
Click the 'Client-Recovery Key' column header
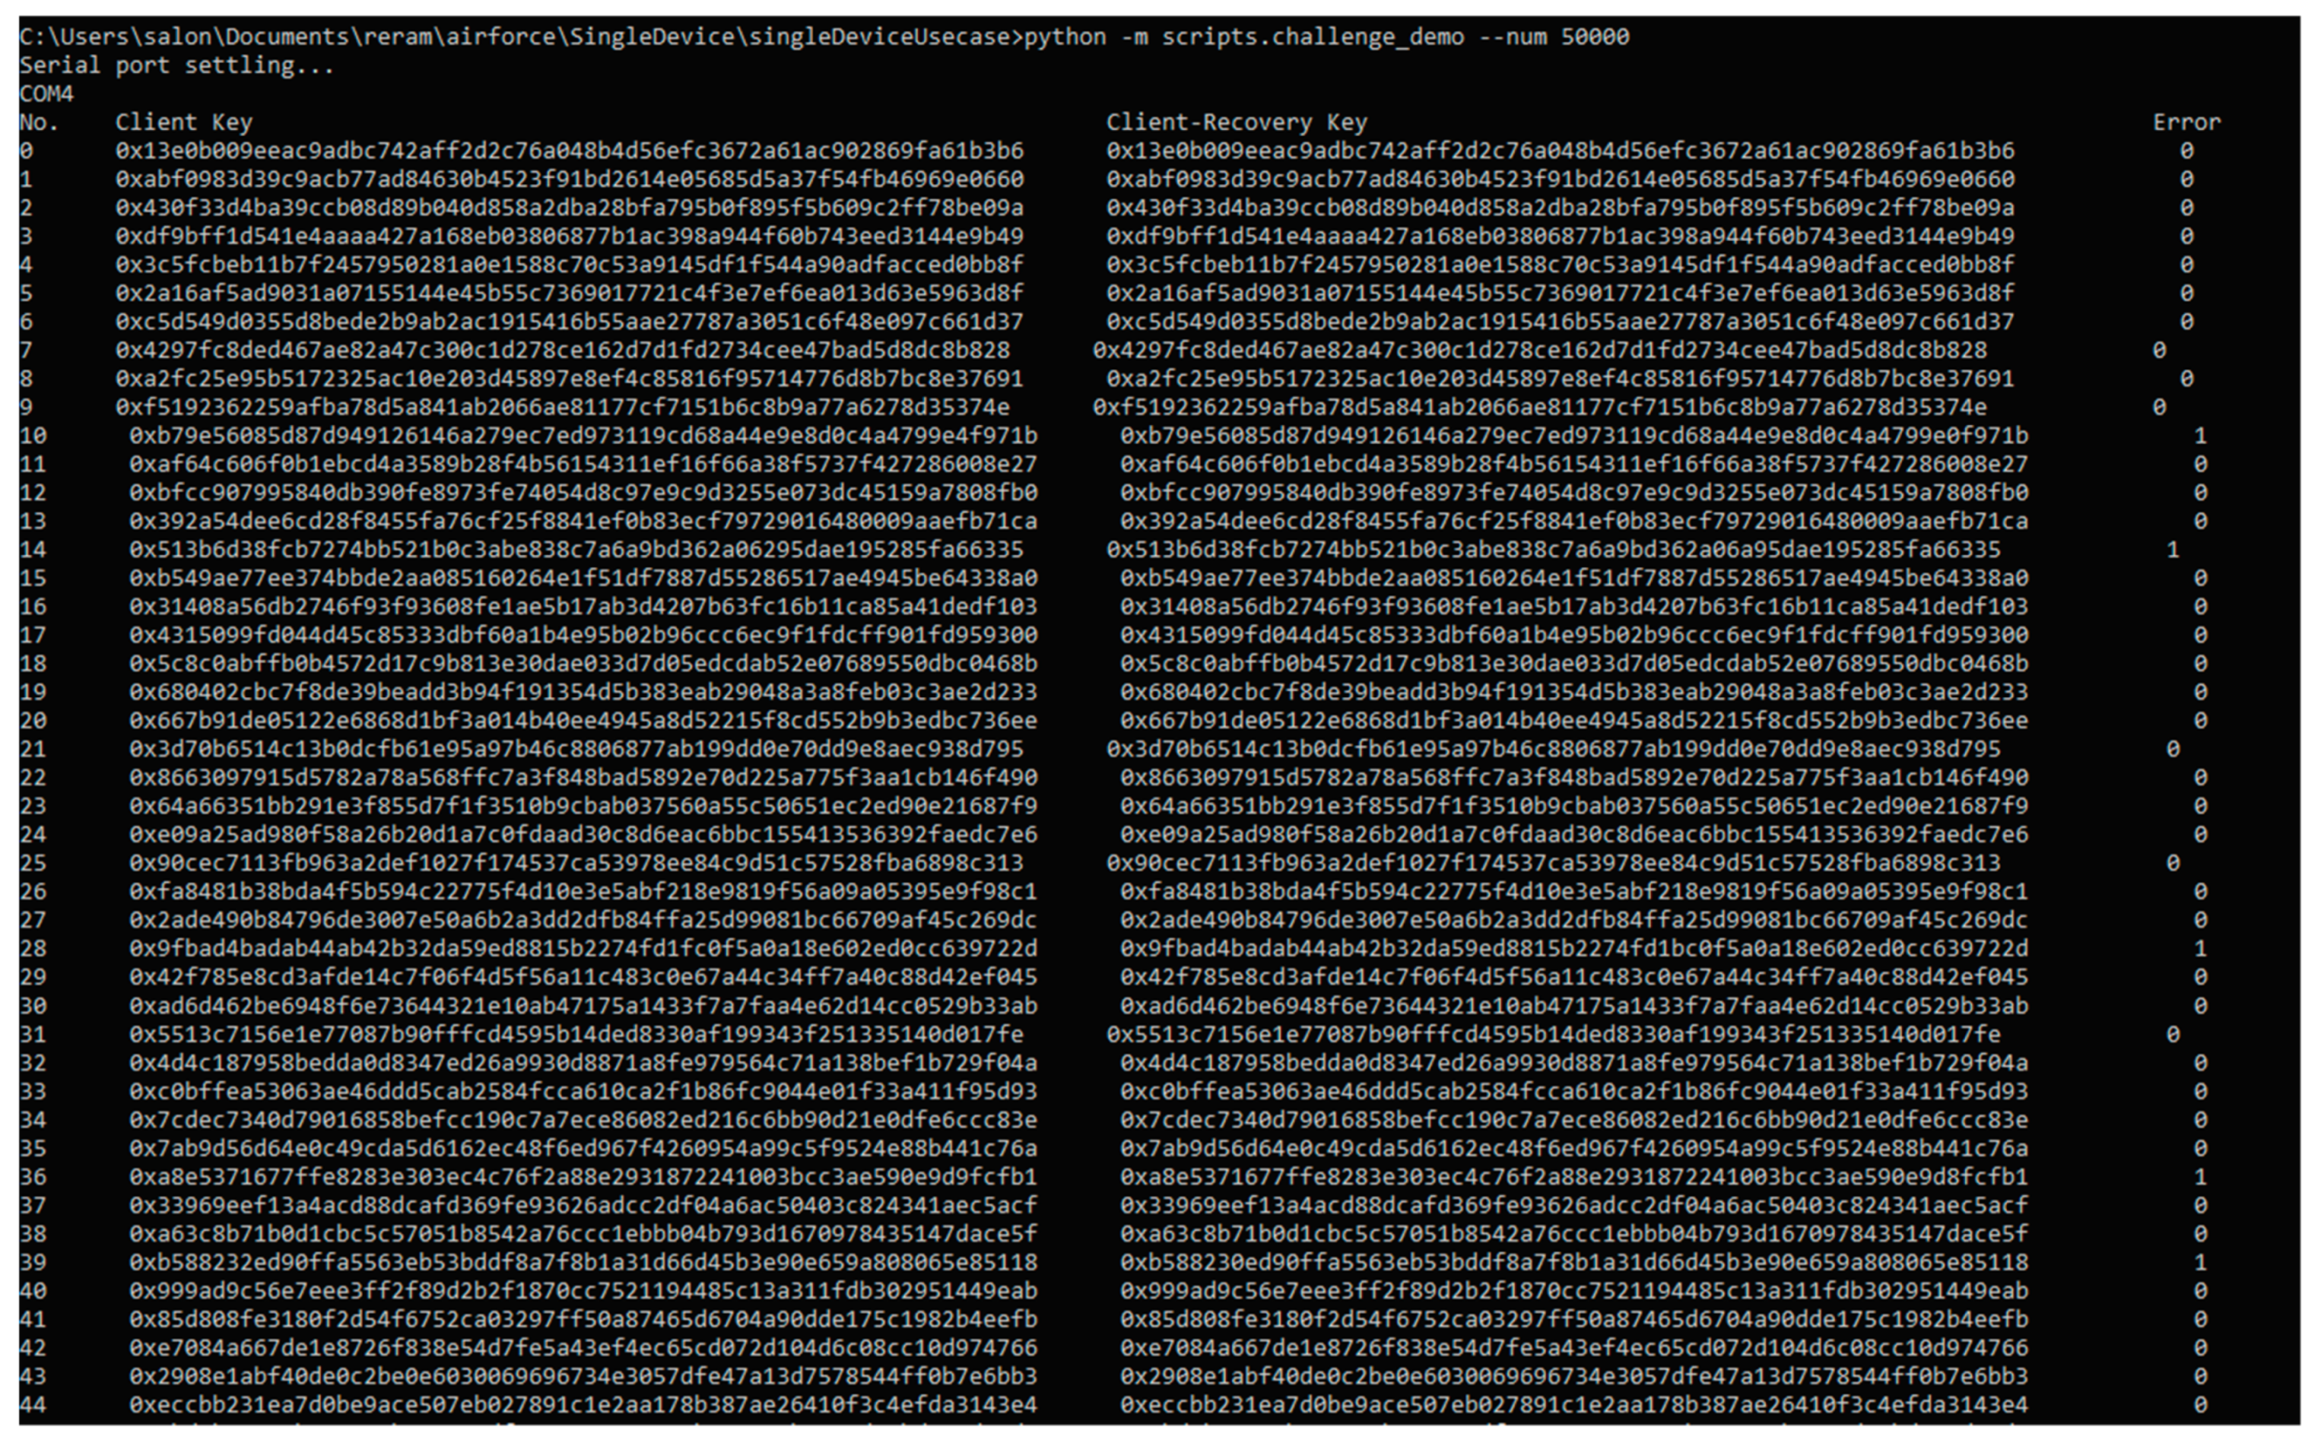tap(1236, 122)
